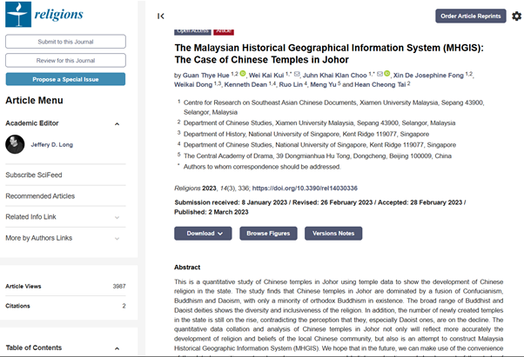524x357 pixels.
Task: Click Guan Thye Hue's ORCID icon
Action: click(243, 75)
